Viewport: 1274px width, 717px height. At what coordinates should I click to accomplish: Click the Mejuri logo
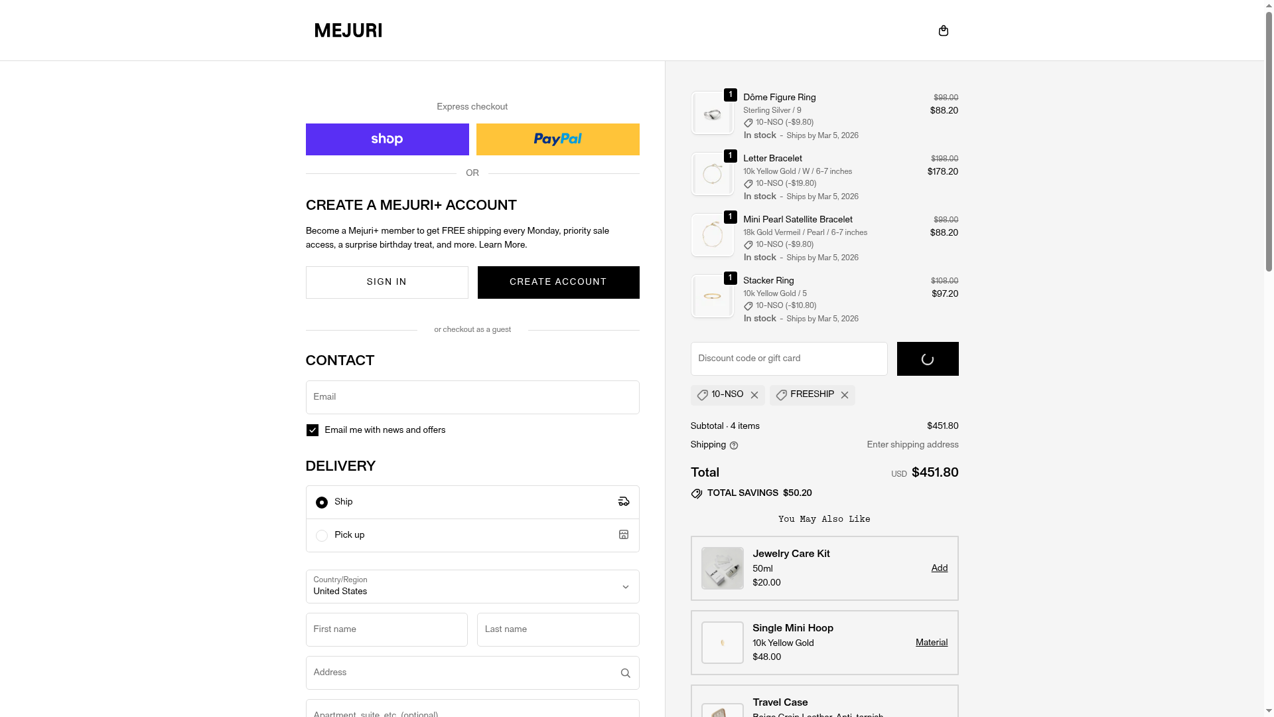(x=348, y=31)
